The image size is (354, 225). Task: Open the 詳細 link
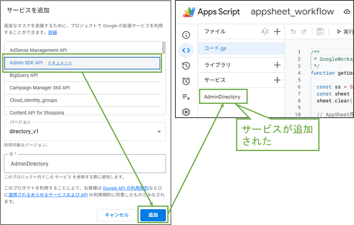tap(52, 33)
